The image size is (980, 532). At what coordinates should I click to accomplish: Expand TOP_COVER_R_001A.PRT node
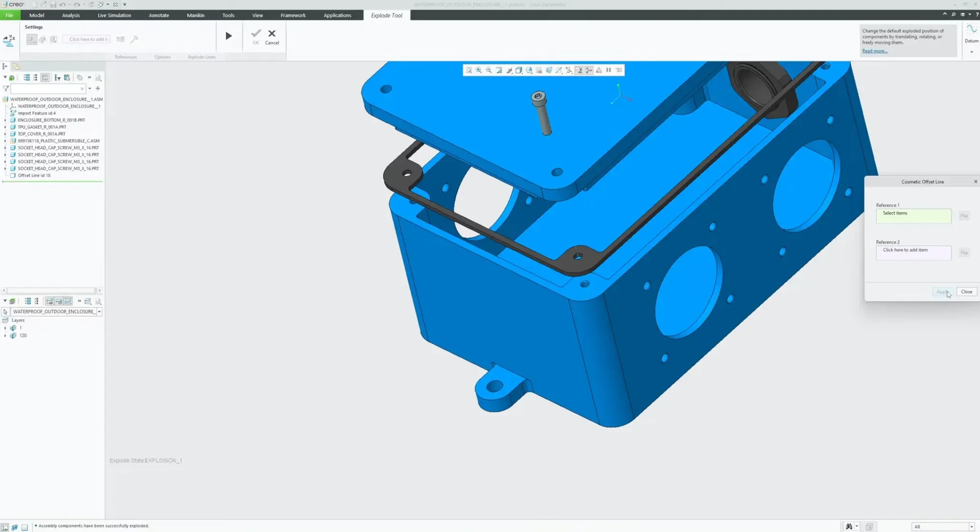pos(5,134)
